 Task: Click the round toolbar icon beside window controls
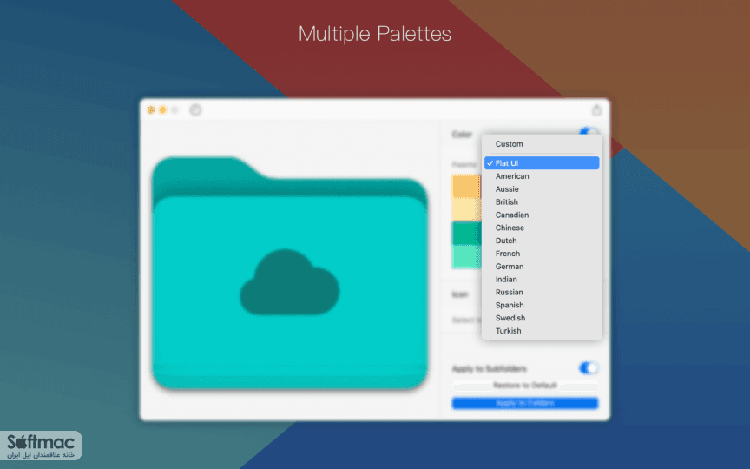pos(195,110)
